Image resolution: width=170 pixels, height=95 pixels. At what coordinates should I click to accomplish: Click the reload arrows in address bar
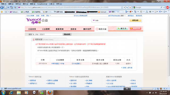(127, 7)
